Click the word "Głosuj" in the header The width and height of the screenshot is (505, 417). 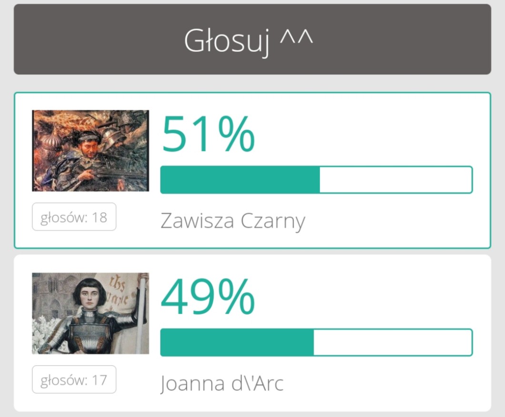227,41
